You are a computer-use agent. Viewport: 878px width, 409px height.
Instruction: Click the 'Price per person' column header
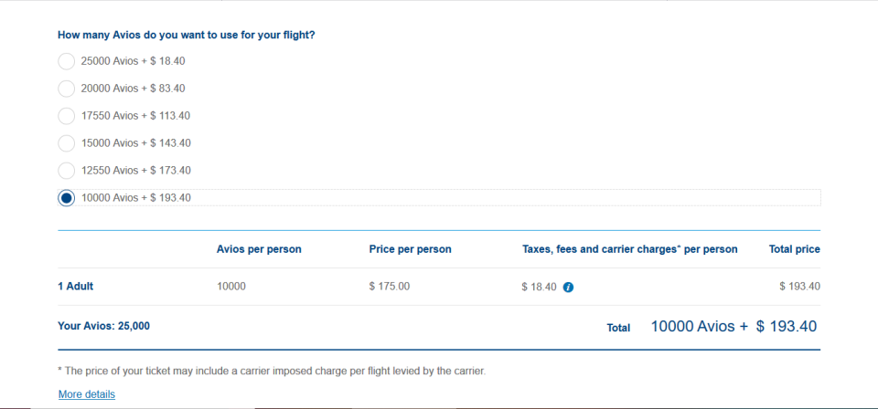point(410,249)
